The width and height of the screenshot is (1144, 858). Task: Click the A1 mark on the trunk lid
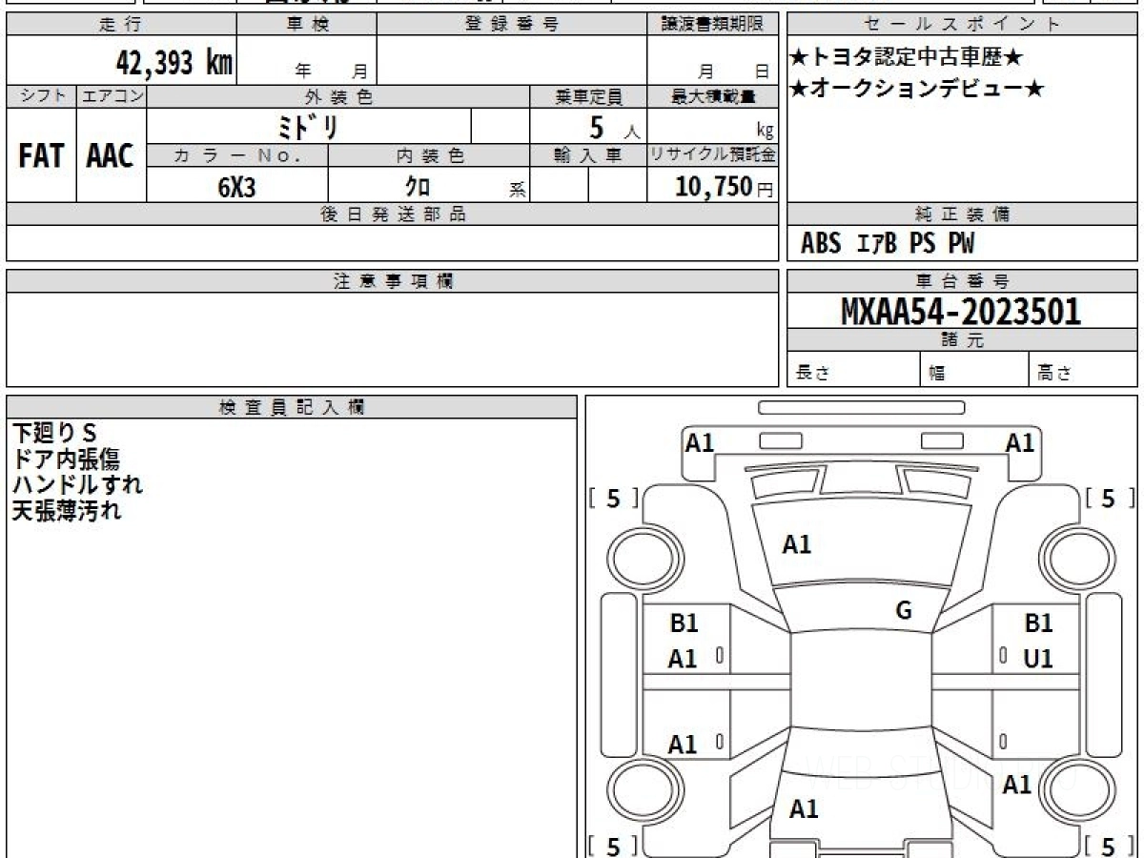(804, 809)
